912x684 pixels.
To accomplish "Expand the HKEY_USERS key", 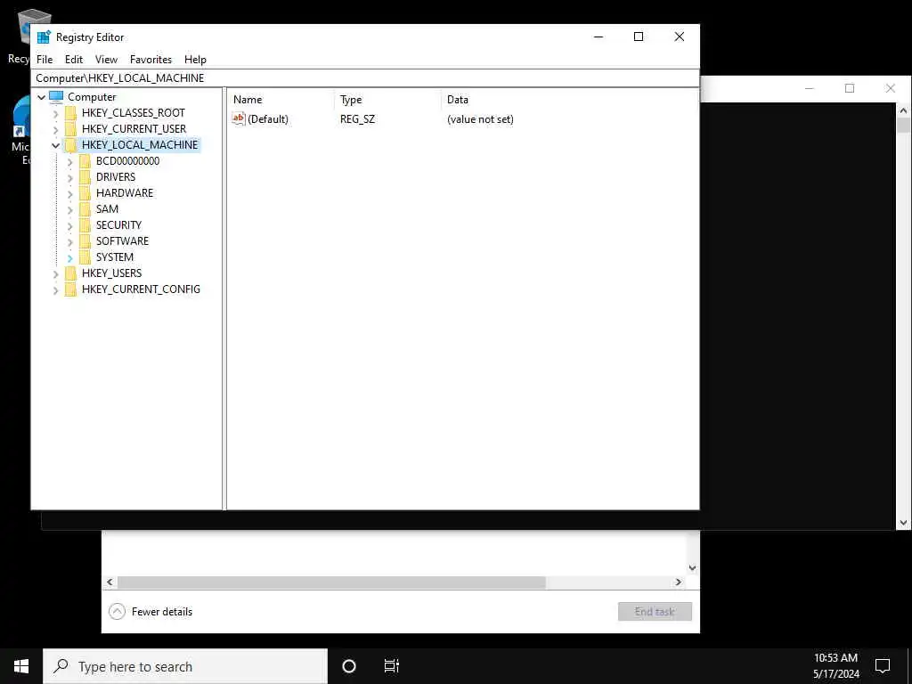I will (x=56, y=274).
